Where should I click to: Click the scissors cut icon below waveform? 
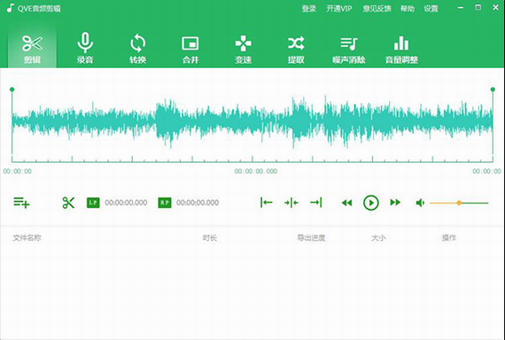[68, 203]
